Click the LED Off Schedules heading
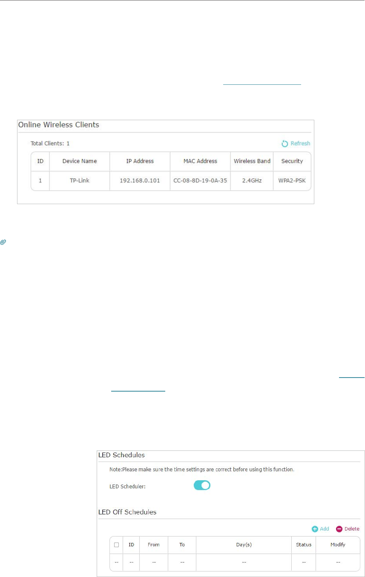This screenshot has width=365, height=577. pos(127,512)
